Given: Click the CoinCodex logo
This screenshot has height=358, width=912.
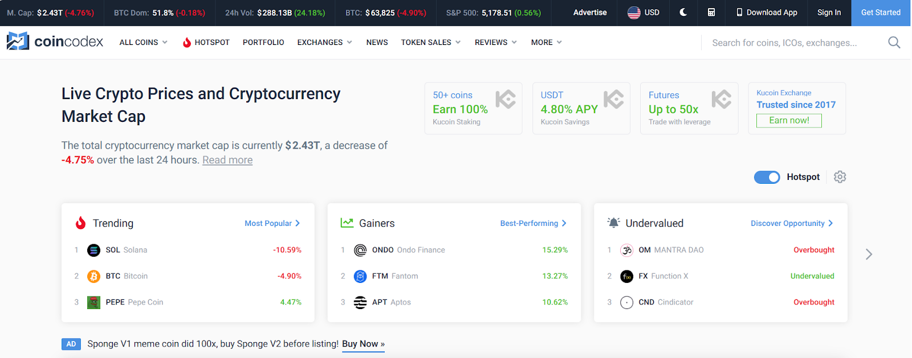Looking at the screenshot, I should (55, 42).
